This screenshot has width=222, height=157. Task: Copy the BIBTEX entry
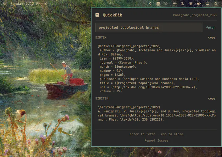pyautogui.click(x=212, y=37)
